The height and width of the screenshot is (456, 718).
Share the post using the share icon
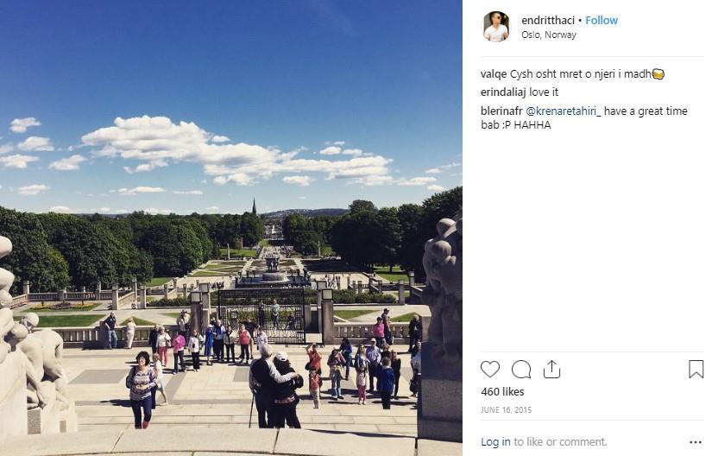pyautogui.click(x=551, y=370)
